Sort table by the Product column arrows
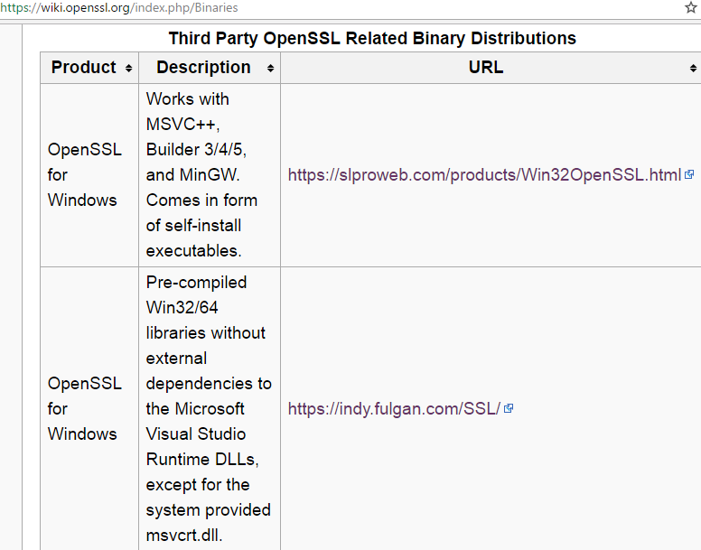The height and width of the screenshot is (550, 701). [129, 69]
